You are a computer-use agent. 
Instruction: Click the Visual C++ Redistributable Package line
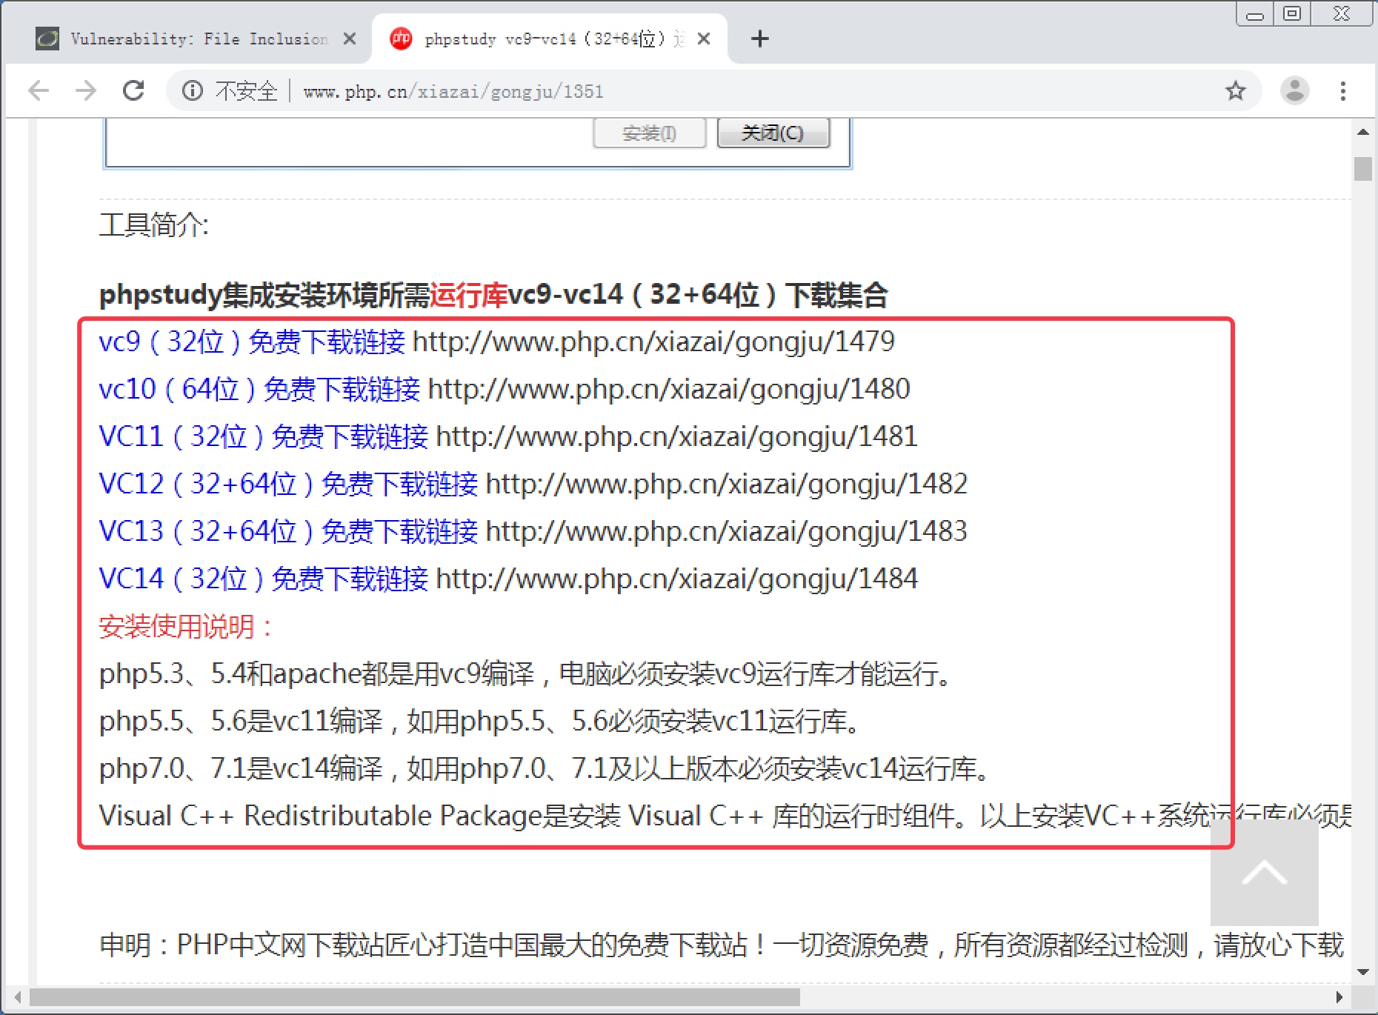click(x=725, y=816)
